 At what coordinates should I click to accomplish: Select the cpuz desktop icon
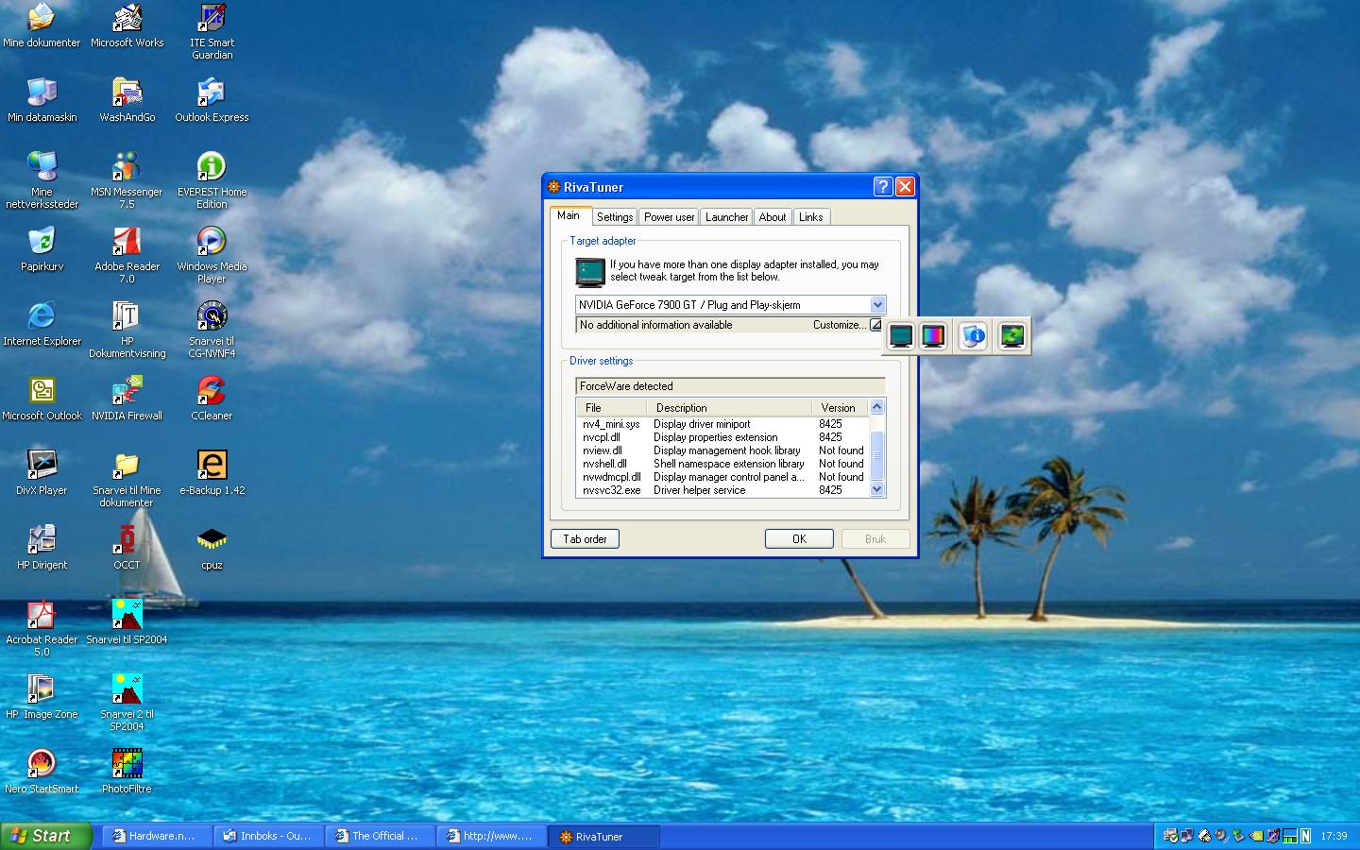point(212,548)
